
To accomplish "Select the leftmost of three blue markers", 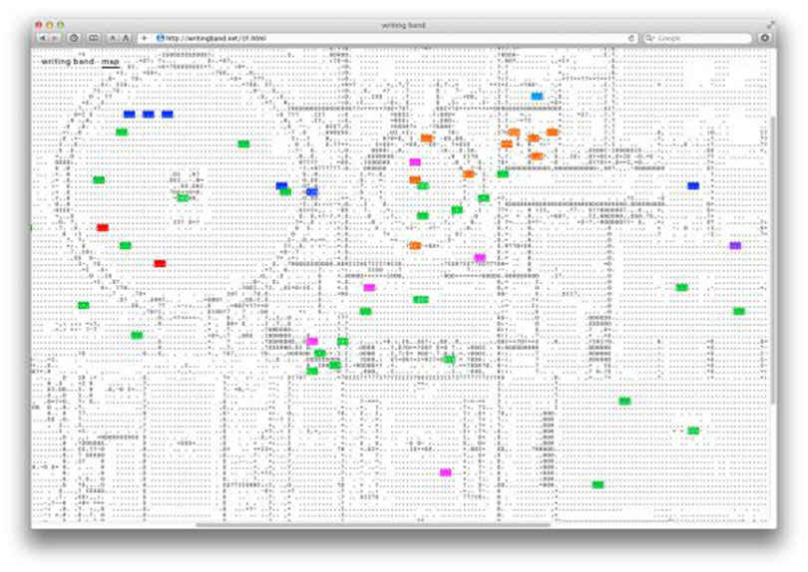I will pyautogui.click(x=129, y=114).
